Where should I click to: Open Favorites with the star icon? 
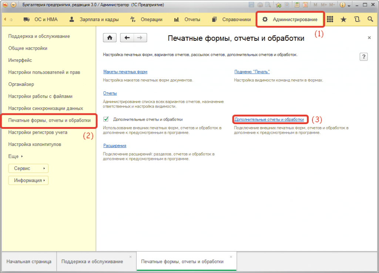[343, 20]
